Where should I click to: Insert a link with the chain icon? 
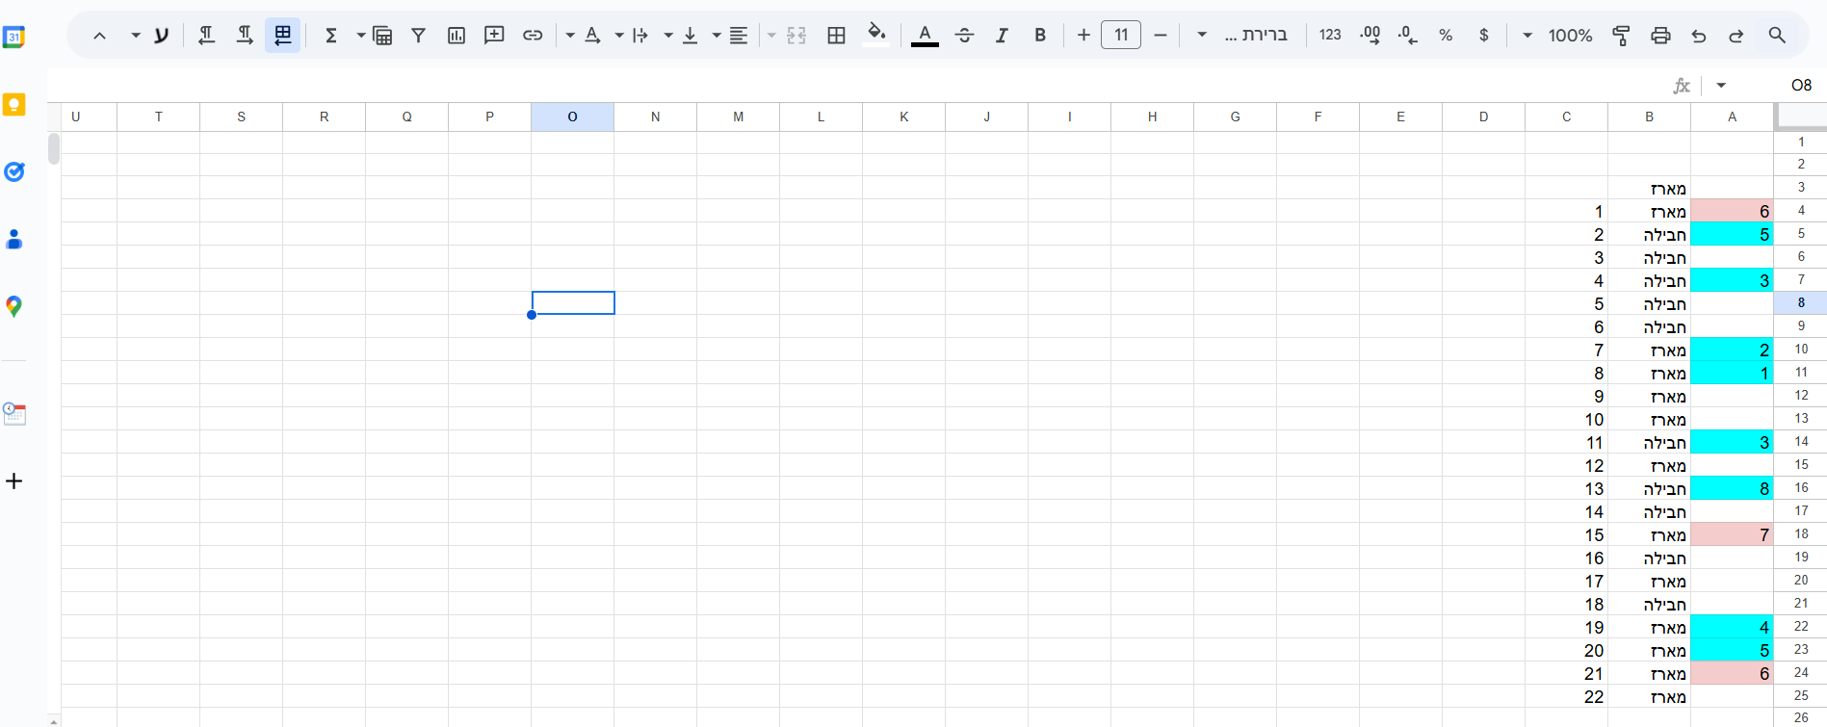(x=533, y=36)
